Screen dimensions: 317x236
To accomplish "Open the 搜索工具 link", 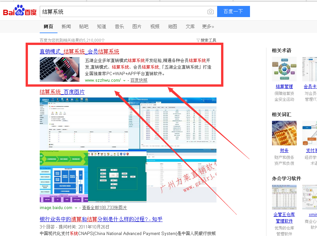I will point(208,40).
